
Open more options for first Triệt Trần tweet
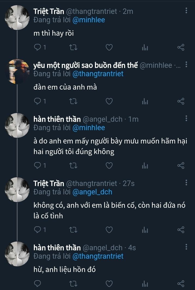tap(186, 11)
